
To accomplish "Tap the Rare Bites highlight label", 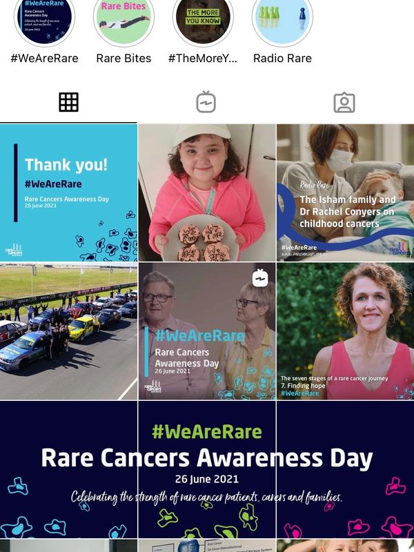I will pyautogui.click(x=124, y=58).
